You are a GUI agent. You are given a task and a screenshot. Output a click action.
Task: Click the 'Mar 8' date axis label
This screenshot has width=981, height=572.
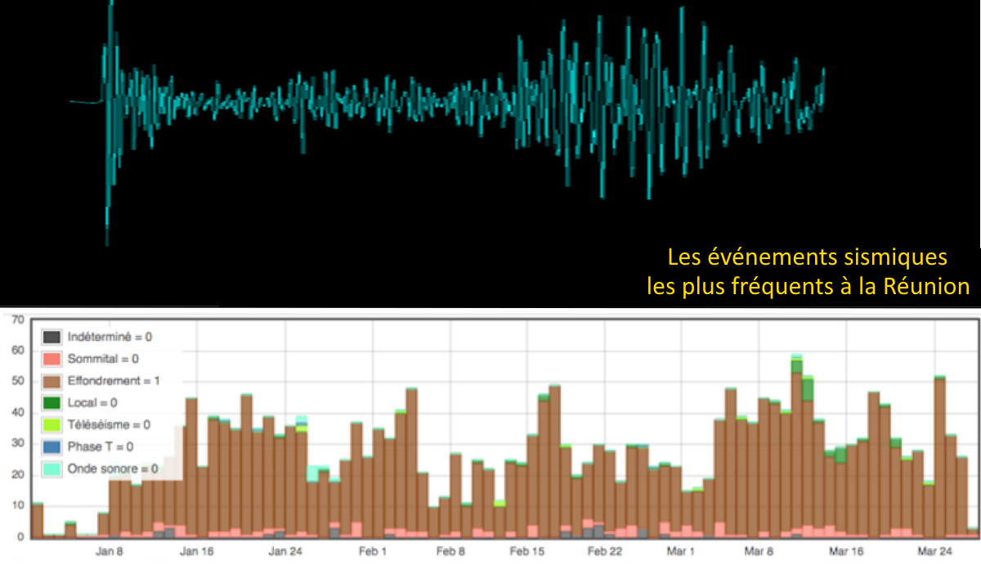[759, 552]
